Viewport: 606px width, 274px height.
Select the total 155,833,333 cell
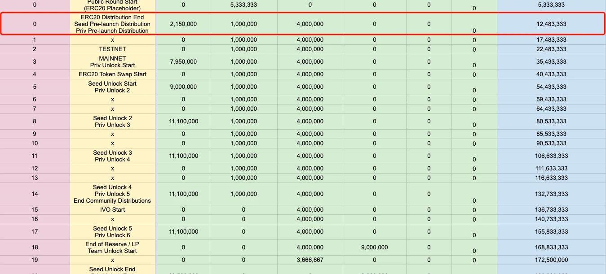pos(551,232)
